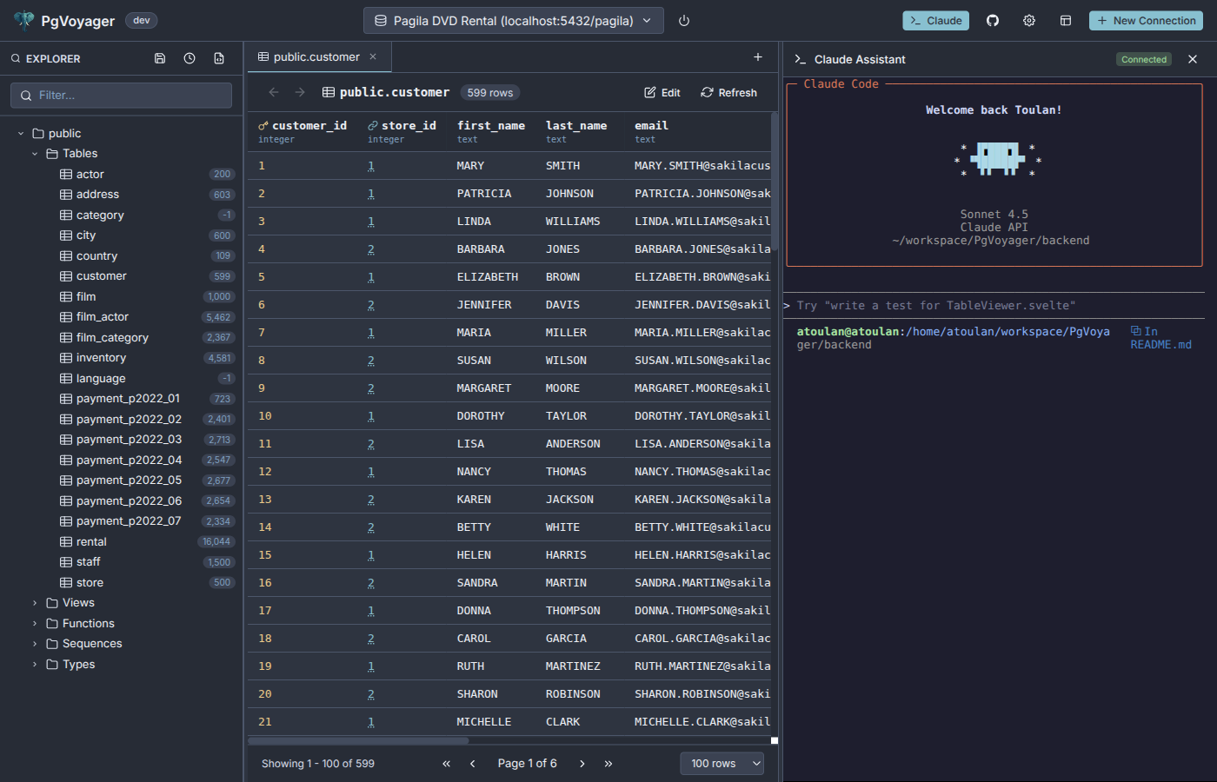
Task: Open the PgVoyager GitHub repository
Action: tap(993, 20)
